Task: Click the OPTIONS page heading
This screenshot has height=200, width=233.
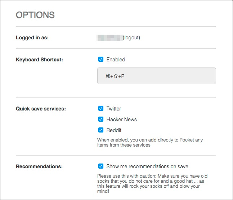Action: tap(35, 15)
